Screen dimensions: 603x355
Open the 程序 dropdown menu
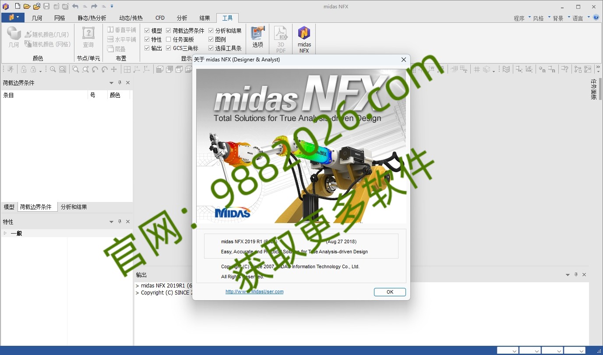click(522, 18)
